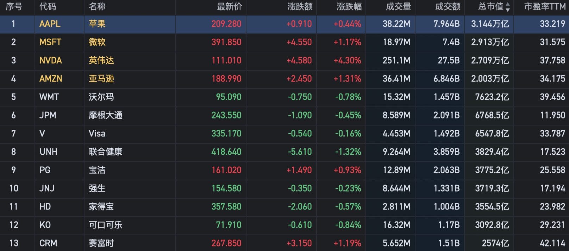
Task: Open the 亚马逊 stock name
Action: coord(101,79)
